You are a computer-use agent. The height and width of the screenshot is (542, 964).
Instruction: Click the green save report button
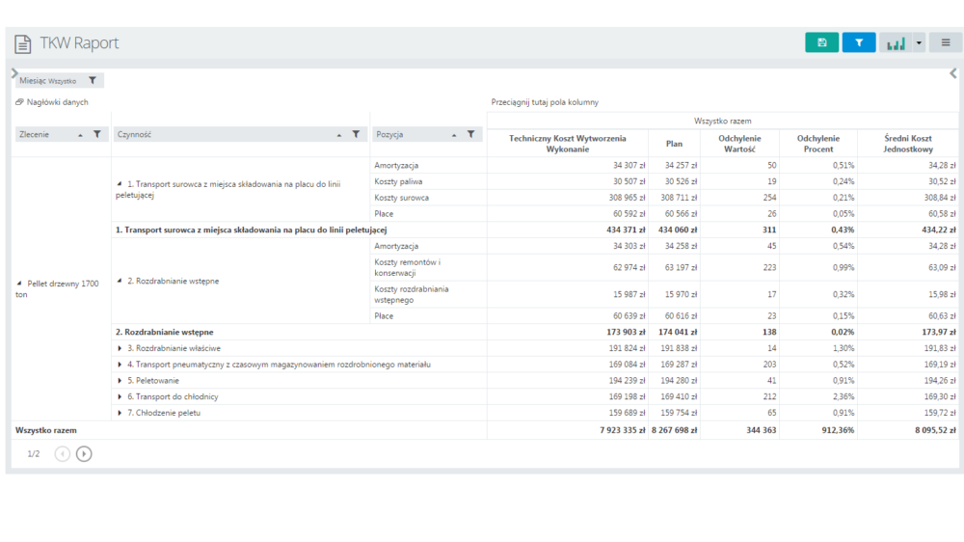click(x=821, y=42)
